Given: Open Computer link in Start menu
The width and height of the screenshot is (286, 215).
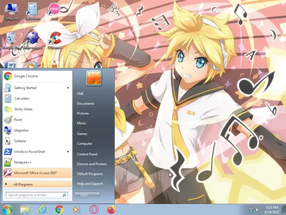Looking at the screenshot, I should coord(85,144).
